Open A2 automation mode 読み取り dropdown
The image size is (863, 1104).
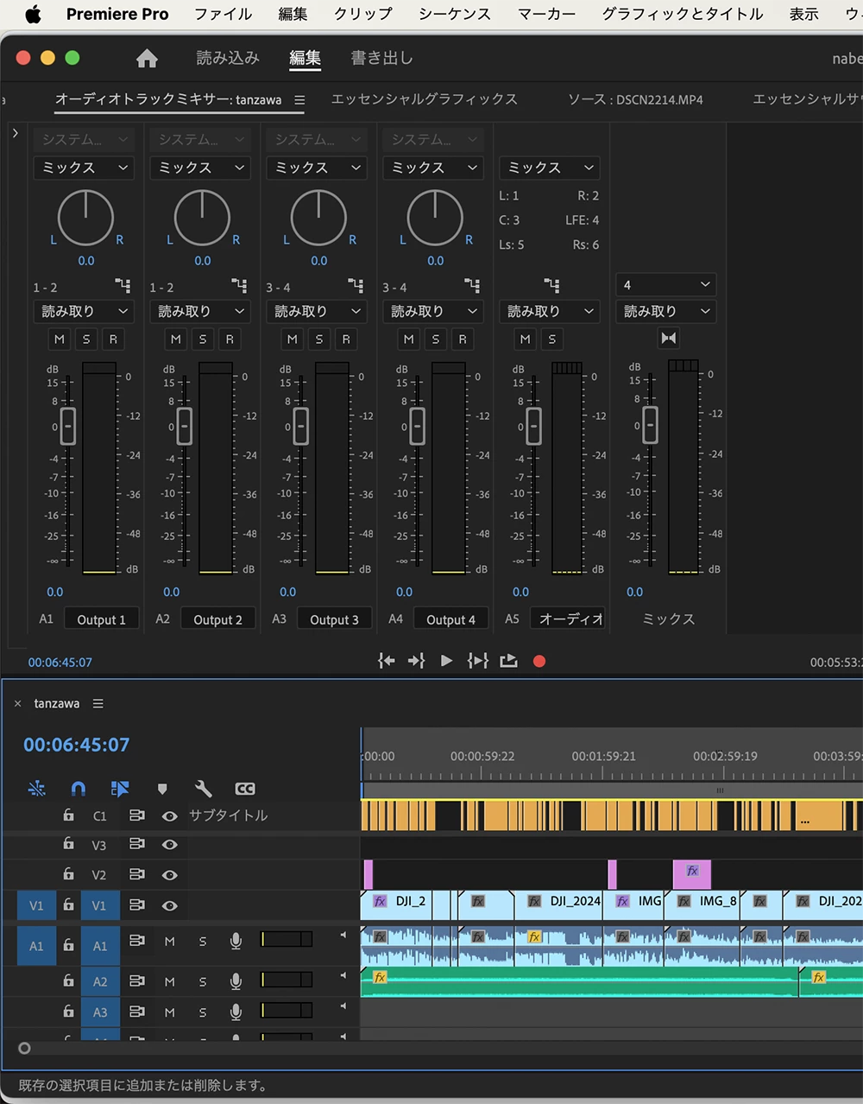tap(200, 311)
